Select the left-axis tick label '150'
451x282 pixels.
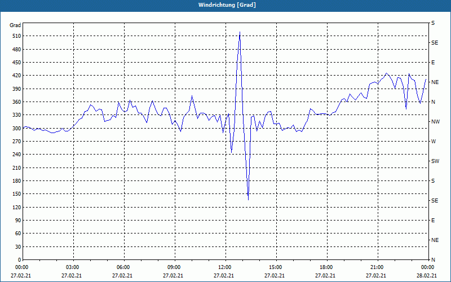point(17,194)
